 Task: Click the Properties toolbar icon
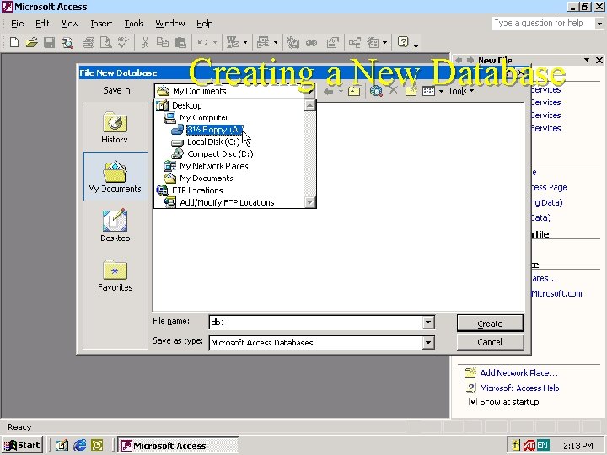click(332, 42)
